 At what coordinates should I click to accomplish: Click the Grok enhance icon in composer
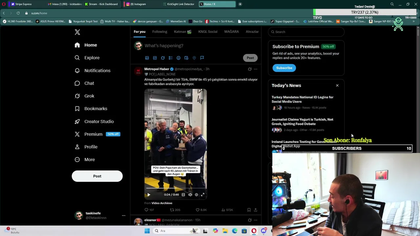point(163,58)
